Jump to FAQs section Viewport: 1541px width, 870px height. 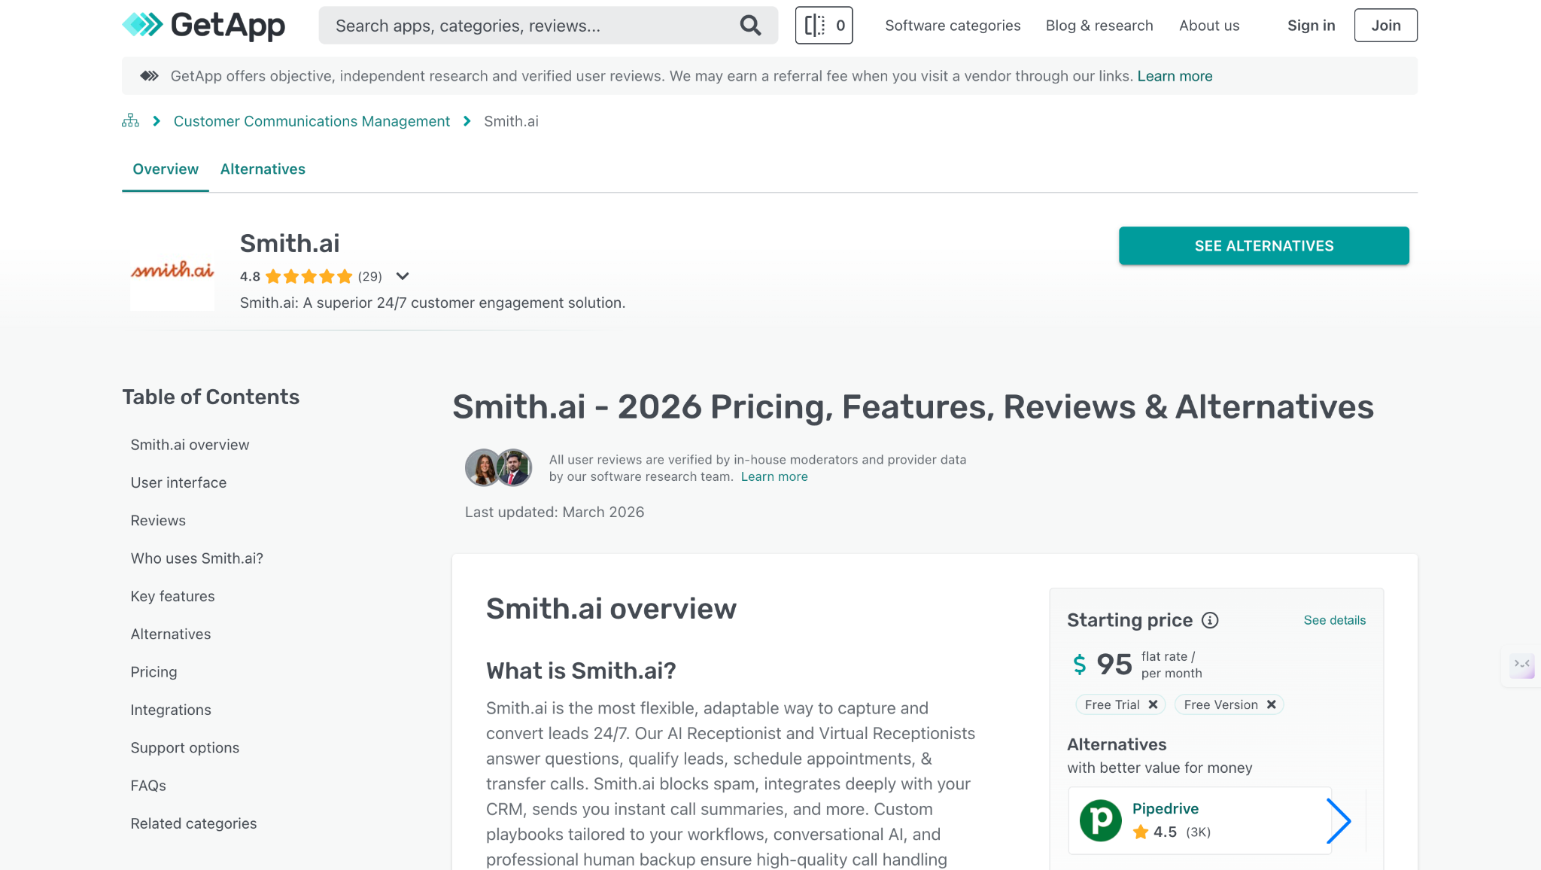148,786
